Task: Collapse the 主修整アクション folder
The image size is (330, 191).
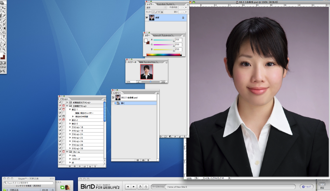Action: [67, 106]
